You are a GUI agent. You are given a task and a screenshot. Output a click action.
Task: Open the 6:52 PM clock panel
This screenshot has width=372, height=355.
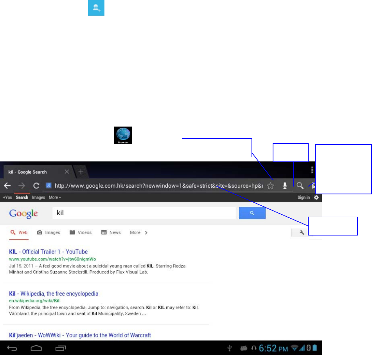[x=273, y=348]
